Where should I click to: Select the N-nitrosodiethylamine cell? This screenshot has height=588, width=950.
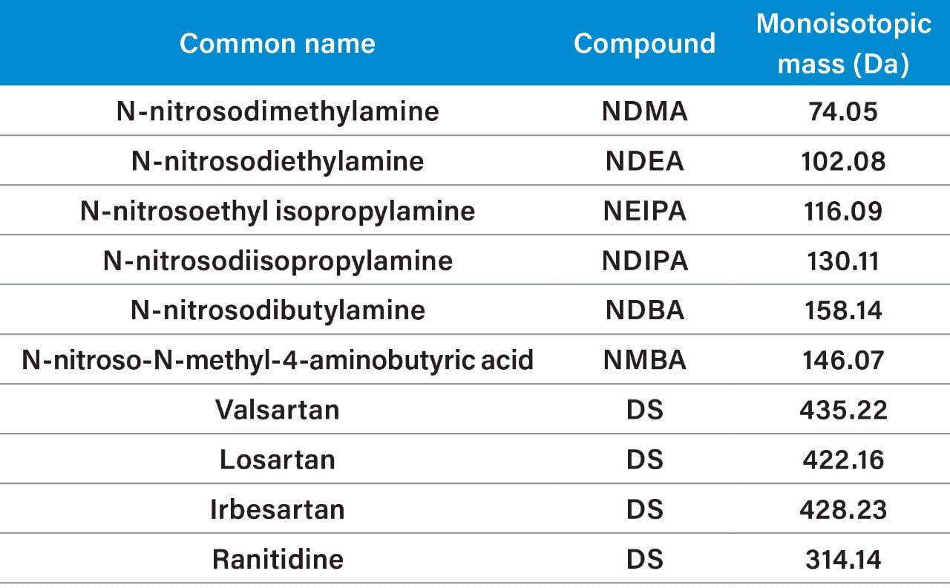click(278, 161)
